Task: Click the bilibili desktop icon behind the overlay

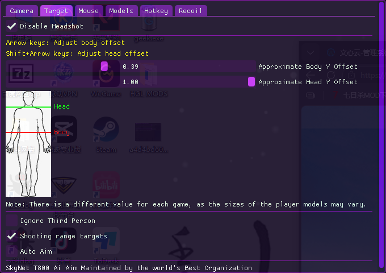Action: coord(106,185)
